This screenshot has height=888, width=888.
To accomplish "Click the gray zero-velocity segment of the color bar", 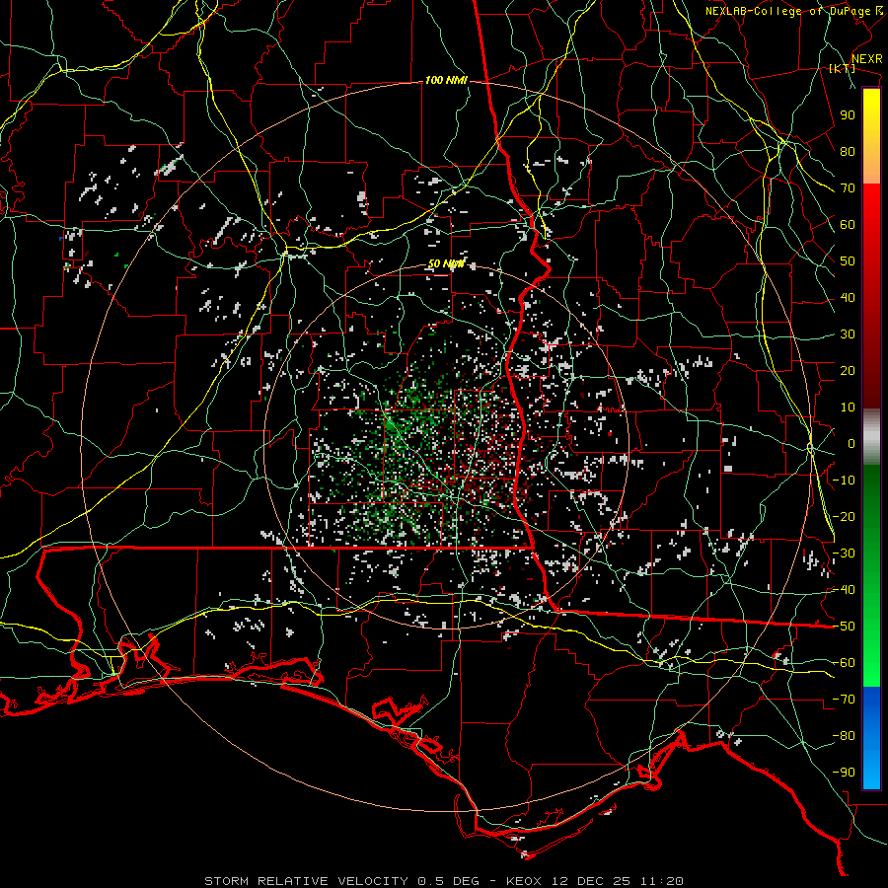I will pos(871,437).
